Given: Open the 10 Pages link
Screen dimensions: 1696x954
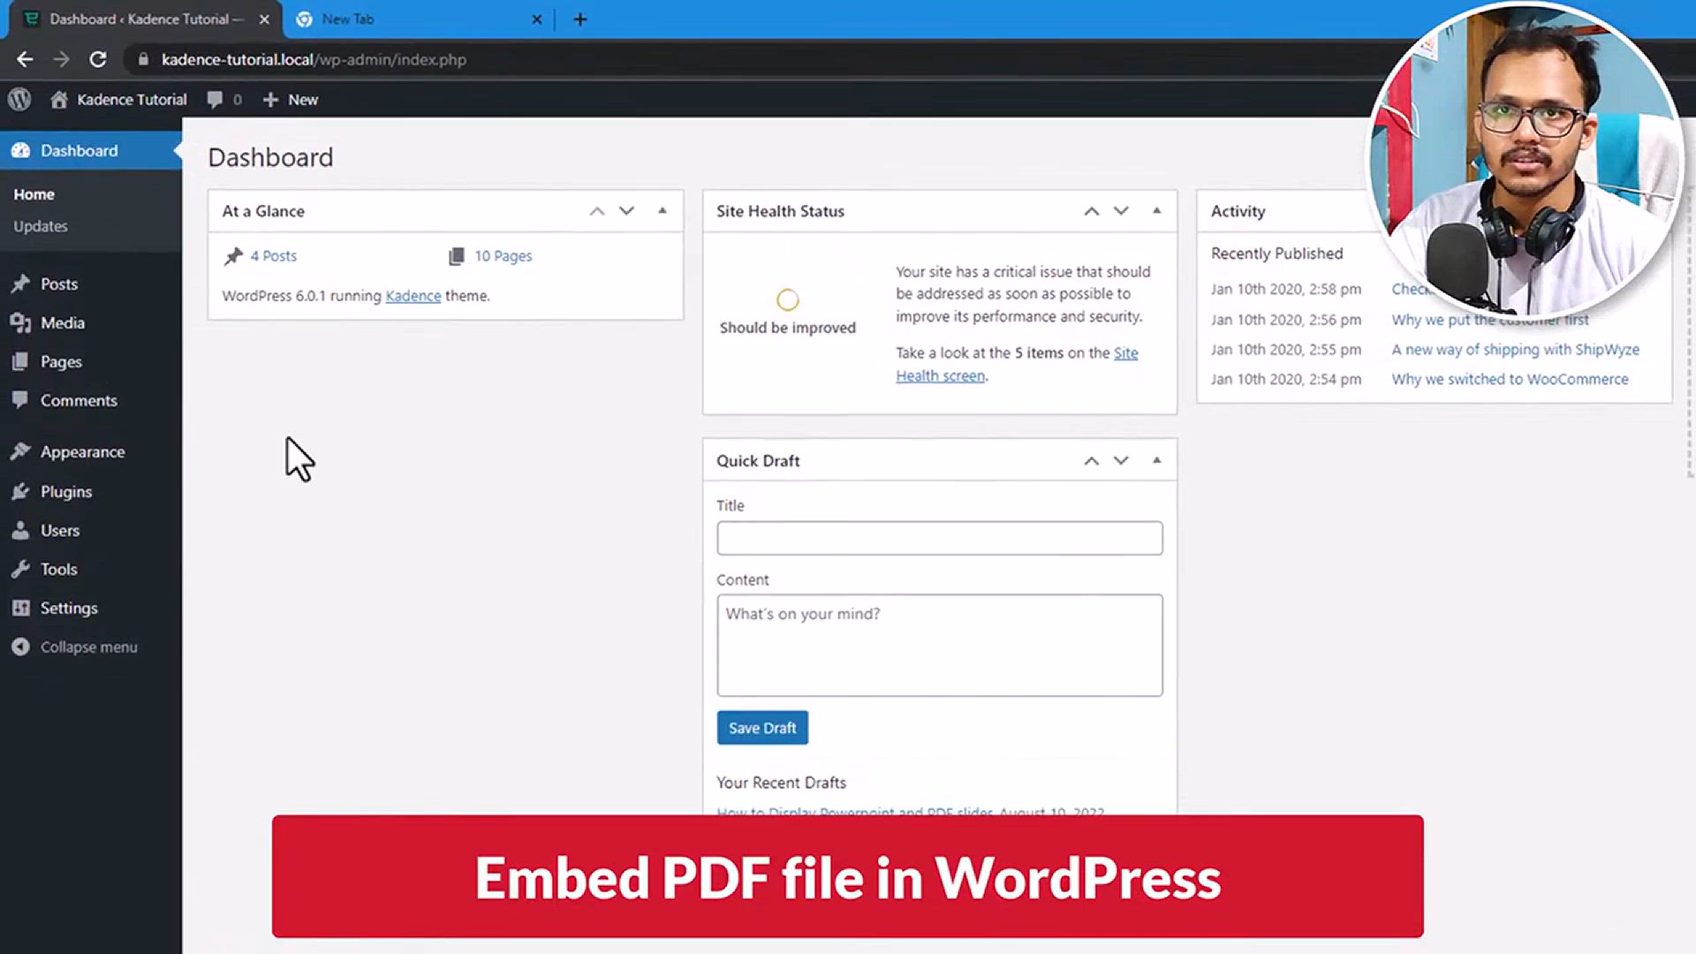Looking at the screenshot, I should click(503, 256).
